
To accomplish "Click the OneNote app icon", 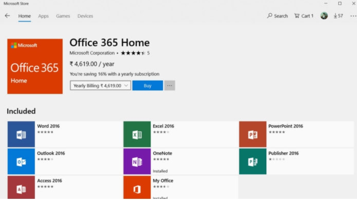I will (137, 162).
